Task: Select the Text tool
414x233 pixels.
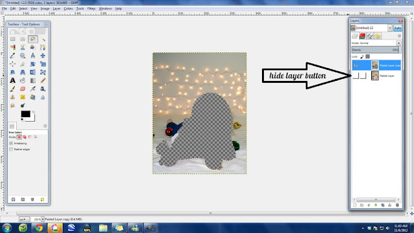Action: click(13, 80)
